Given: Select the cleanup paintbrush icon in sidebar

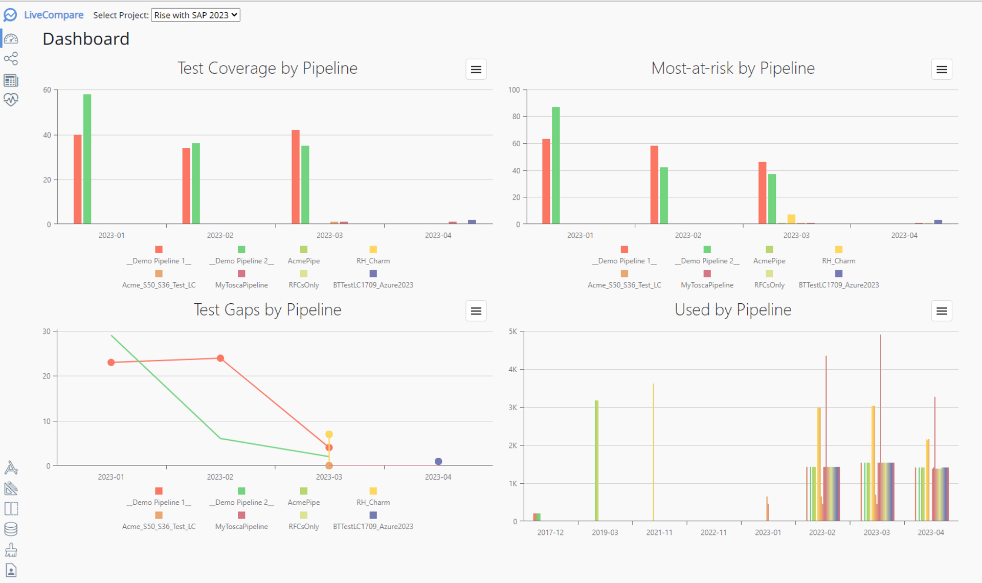Looking at the screenshot, I should tap(11, 549).
